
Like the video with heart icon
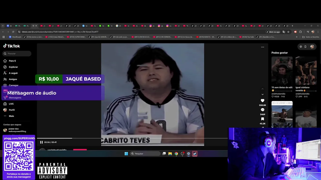point(263,100)
